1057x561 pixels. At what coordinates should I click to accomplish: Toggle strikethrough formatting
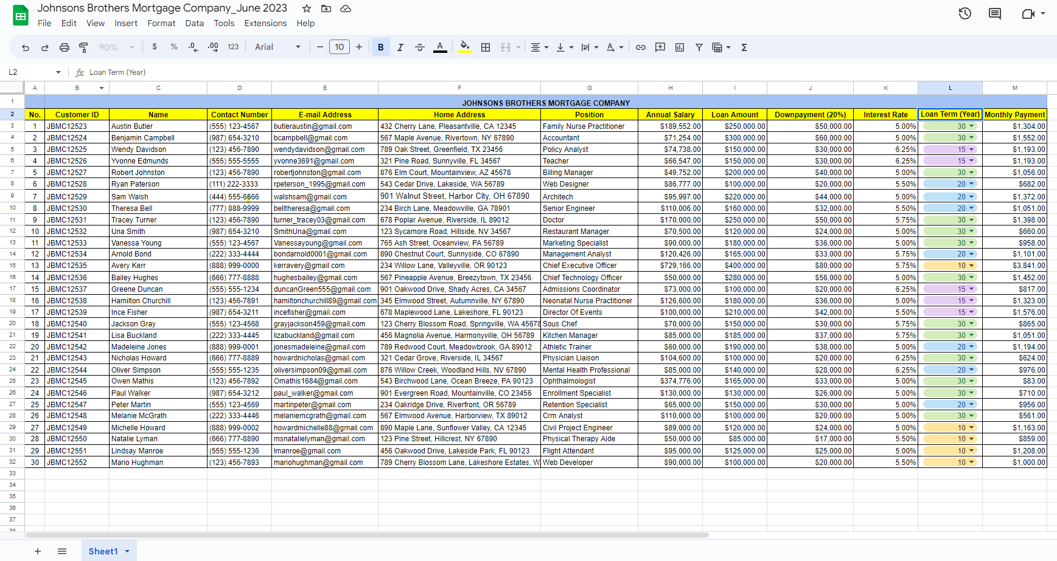420,47
